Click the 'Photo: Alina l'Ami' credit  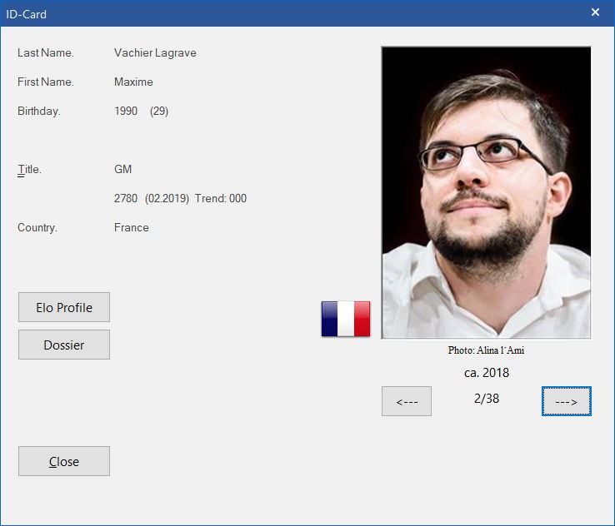(x=486, y=350)
